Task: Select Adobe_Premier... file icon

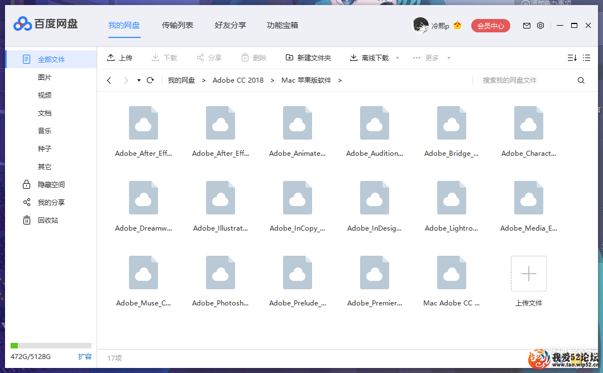Action: pyautogui.click(x=375, y=272)
